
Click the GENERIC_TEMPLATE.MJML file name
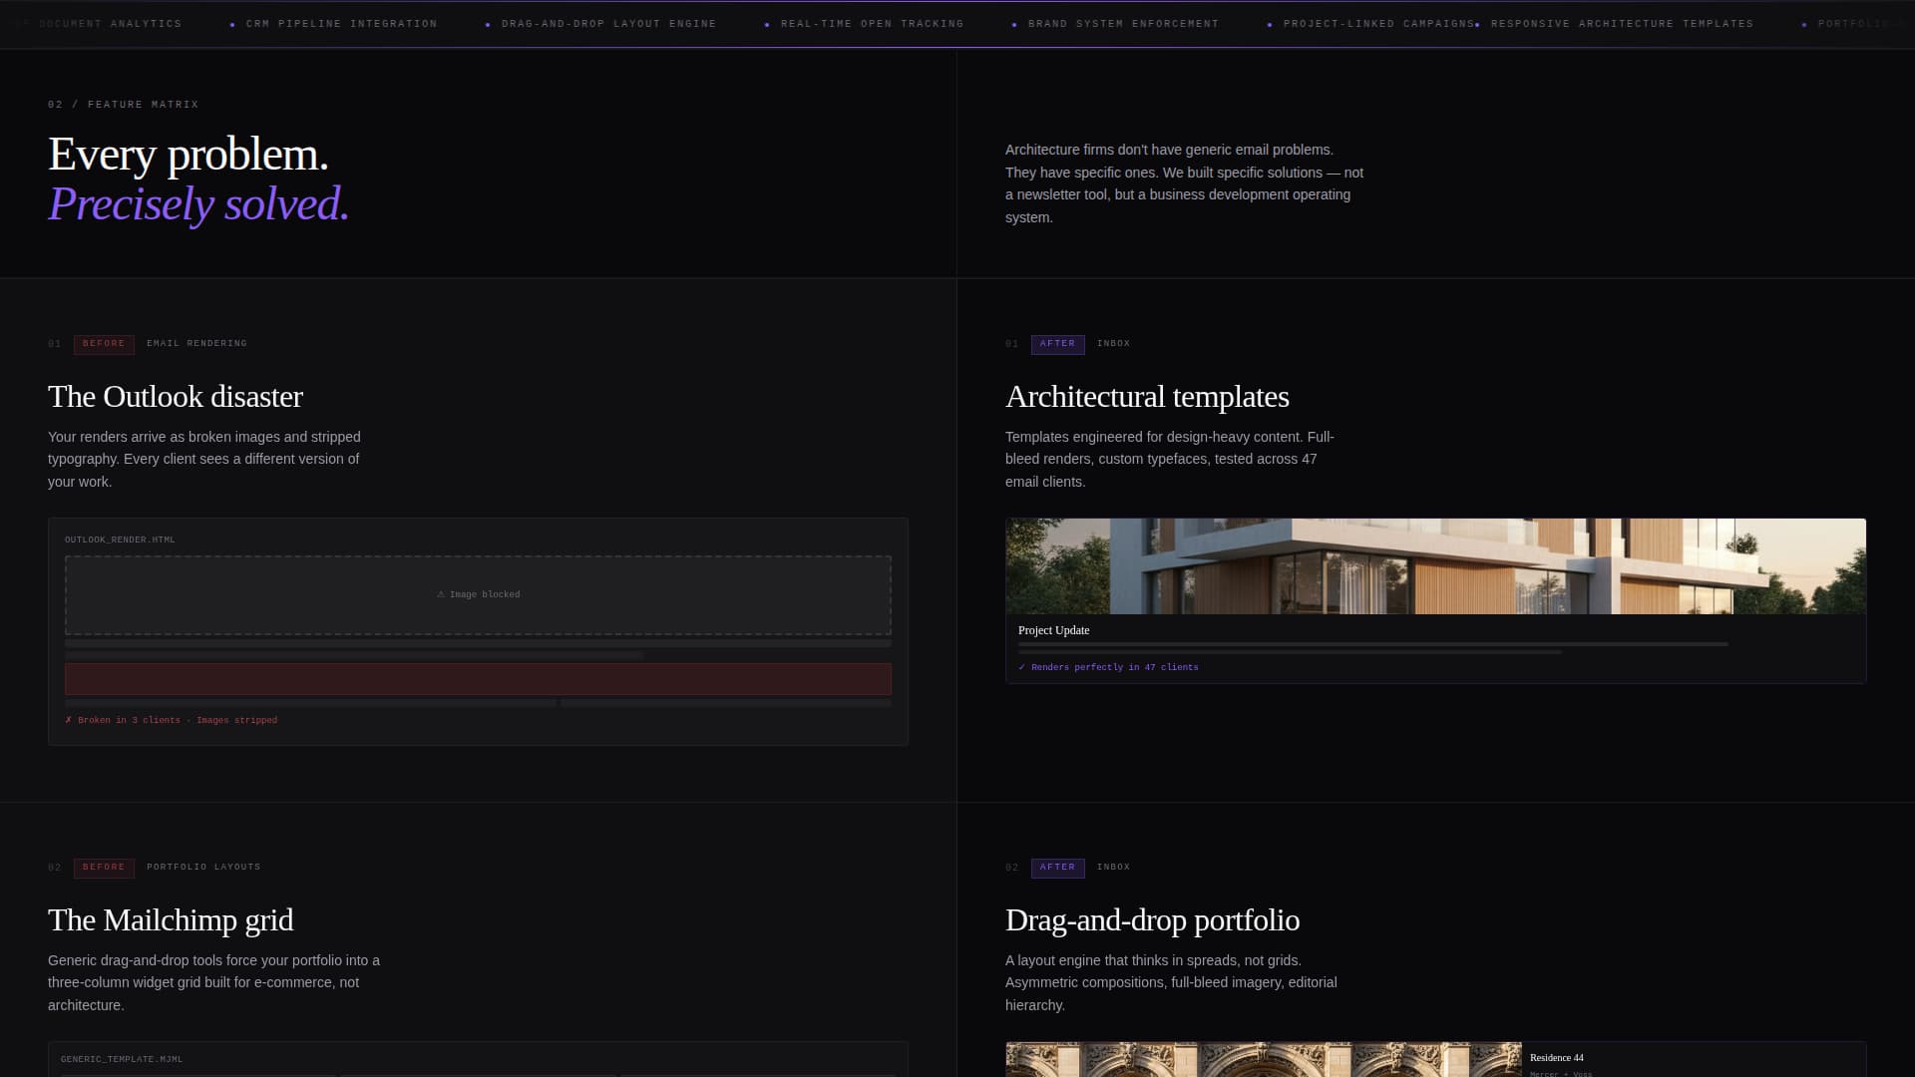122,1059
